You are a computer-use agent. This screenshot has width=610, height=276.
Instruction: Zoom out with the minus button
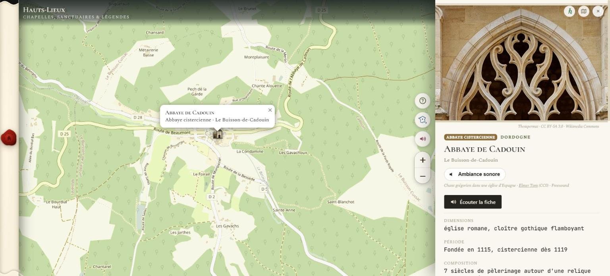coord(423,176)
